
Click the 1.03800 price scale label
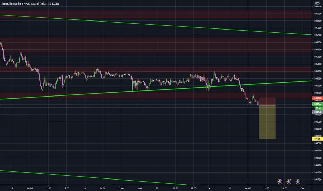pos(317,172)
